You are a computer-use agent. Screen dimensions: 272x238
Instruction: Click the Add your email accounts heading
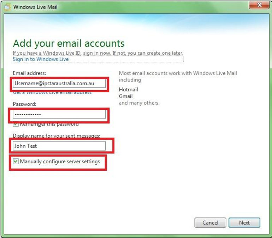click(x=69, y=44)
